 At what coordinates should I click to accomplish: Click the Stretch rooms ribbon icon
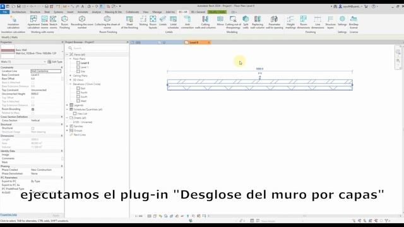tap(53, 22)
